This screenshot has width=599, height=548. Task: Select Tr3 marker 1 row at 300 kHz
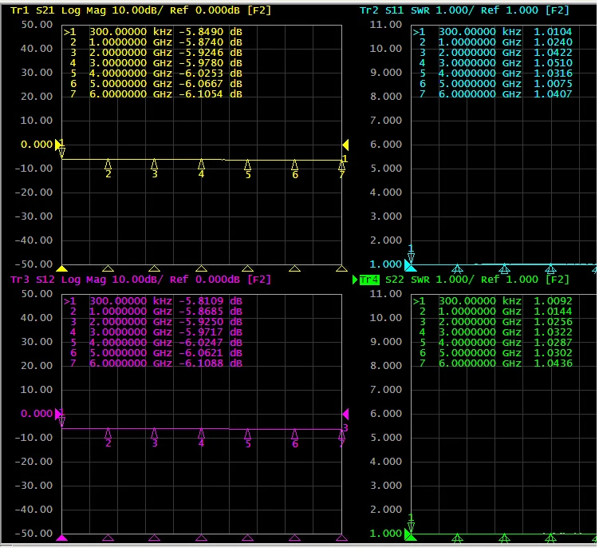153,301
